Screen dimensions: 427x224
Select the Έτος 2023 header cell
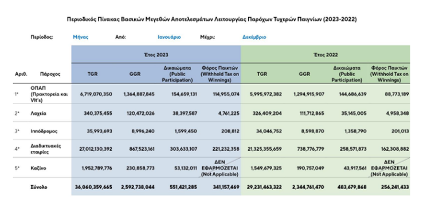click(156, 55)
